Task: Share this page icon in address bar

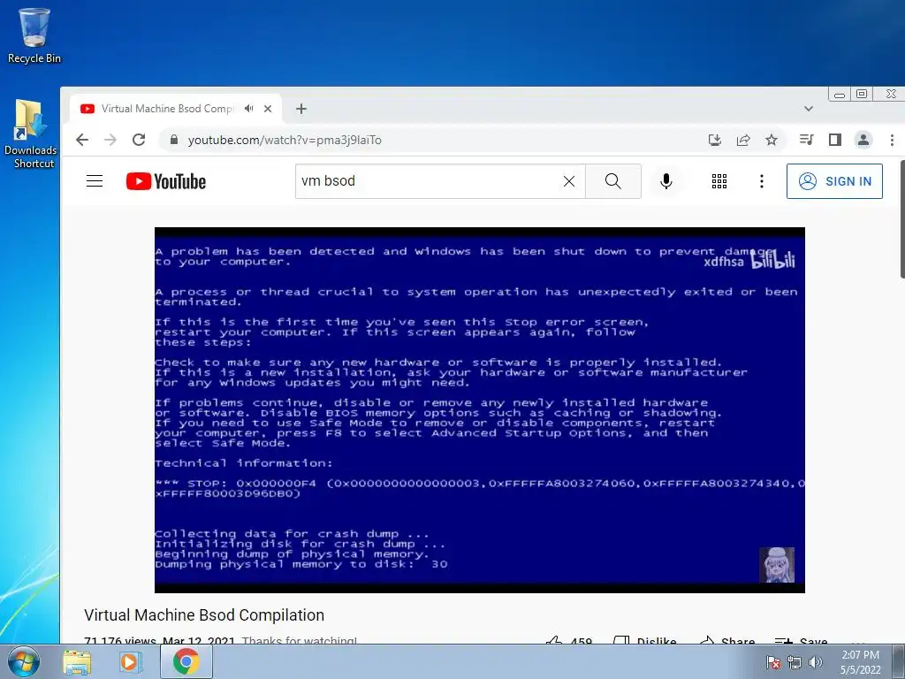Action: point(743,140)
